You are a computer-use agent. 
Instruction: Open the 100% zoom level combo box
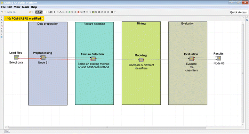[42, 12]
